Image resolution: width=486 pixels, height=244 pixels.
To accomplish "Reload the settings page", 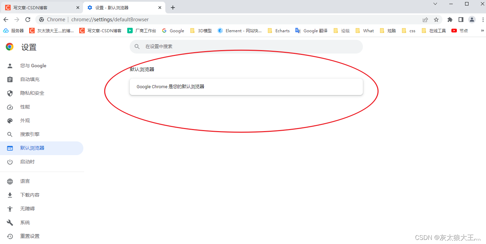I will [x=28, y=20].
